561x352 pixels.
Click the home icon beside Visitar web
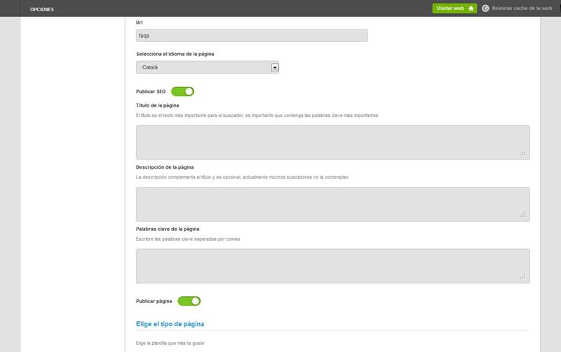(x=471, y=8)
